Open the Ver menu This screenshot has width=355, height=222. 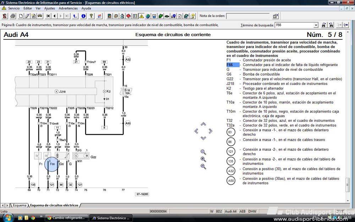(38, 8)
